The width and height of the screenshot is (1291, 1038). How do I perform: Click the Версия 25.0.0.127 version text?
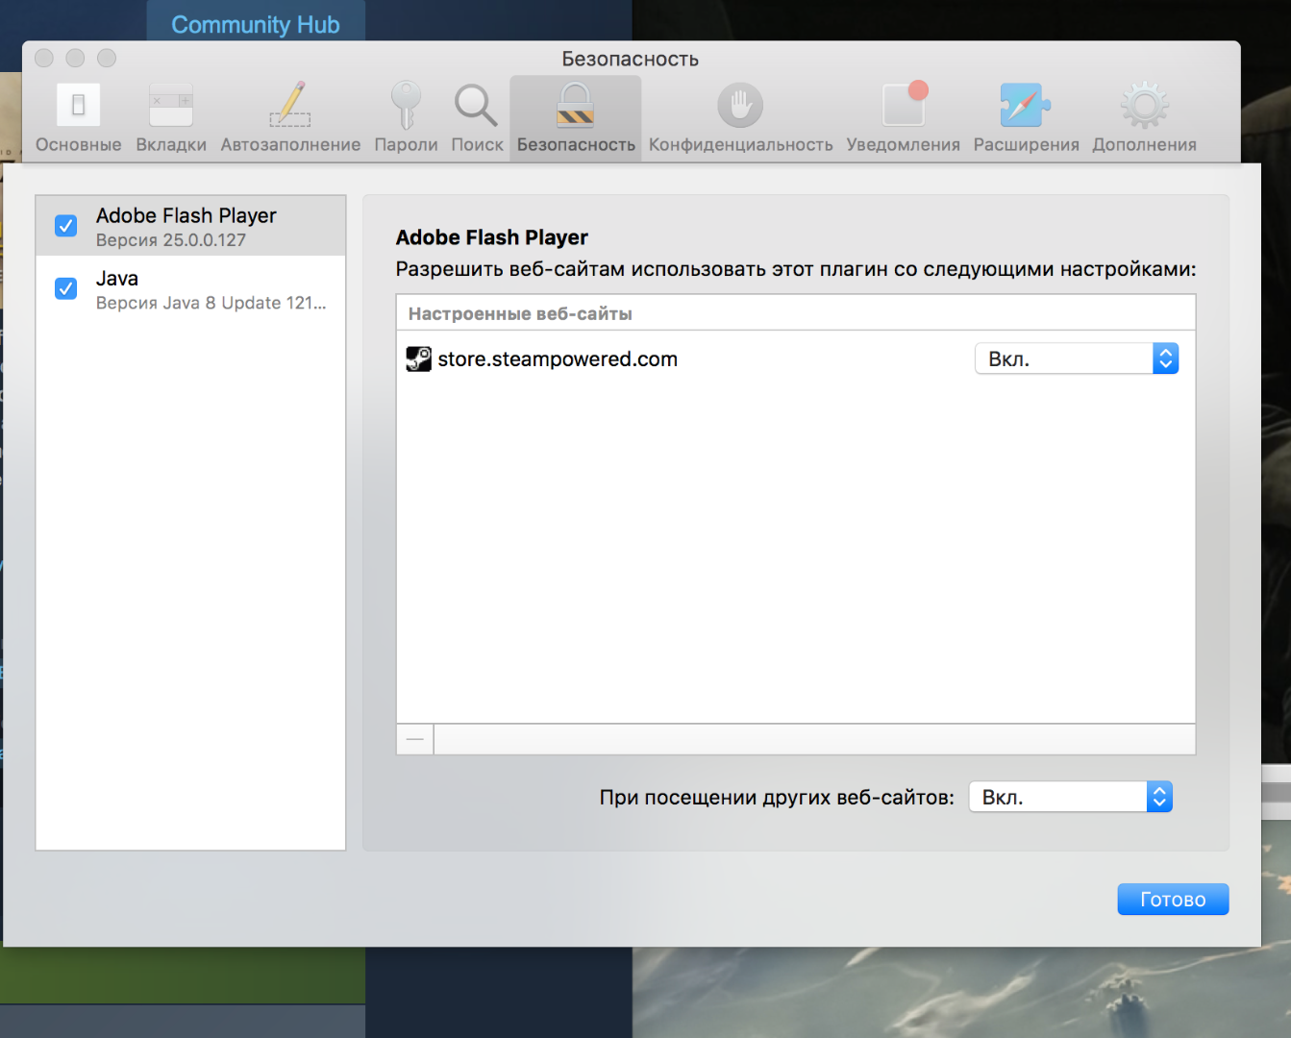[171, 240]
